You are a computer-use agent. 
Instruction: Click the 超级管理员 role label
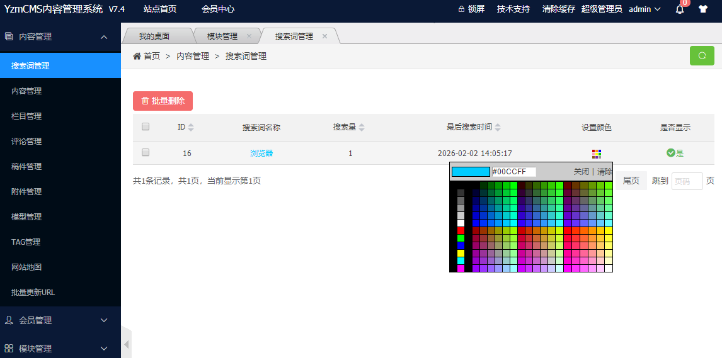pyautogui.click(x=602, y=9)
